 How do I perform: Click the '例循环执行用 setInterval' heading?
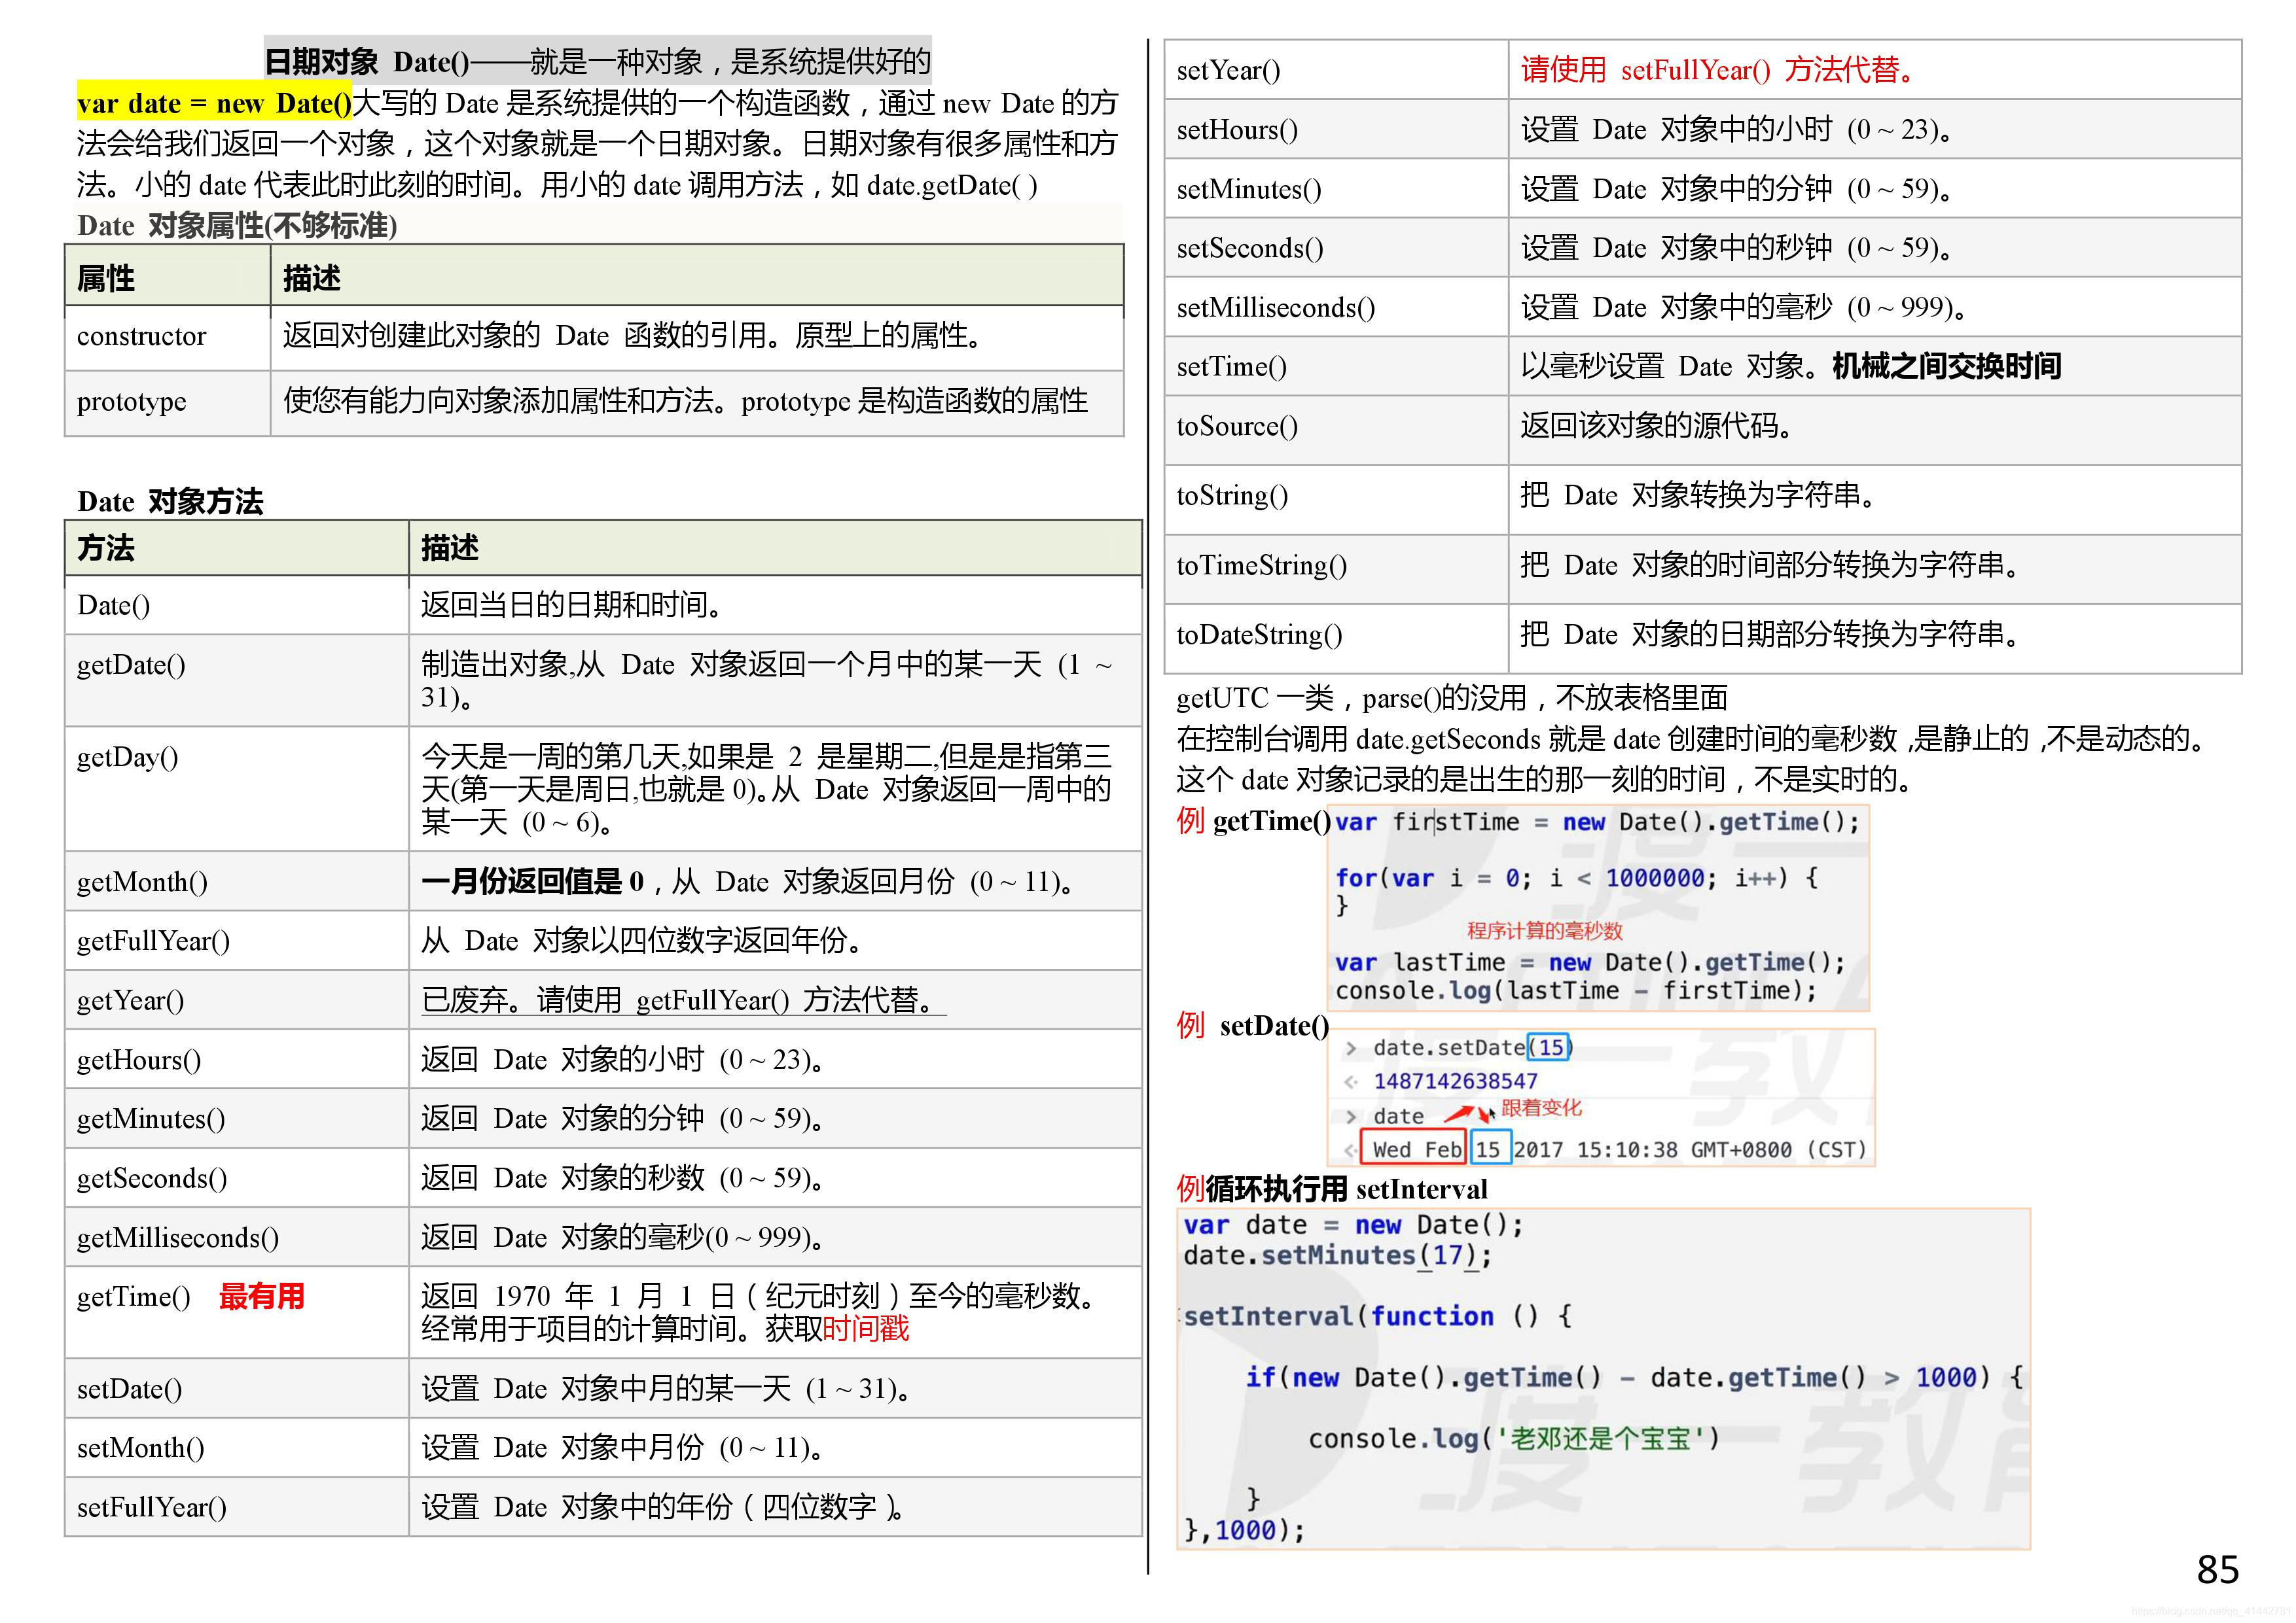[x=1332, y=1189]
